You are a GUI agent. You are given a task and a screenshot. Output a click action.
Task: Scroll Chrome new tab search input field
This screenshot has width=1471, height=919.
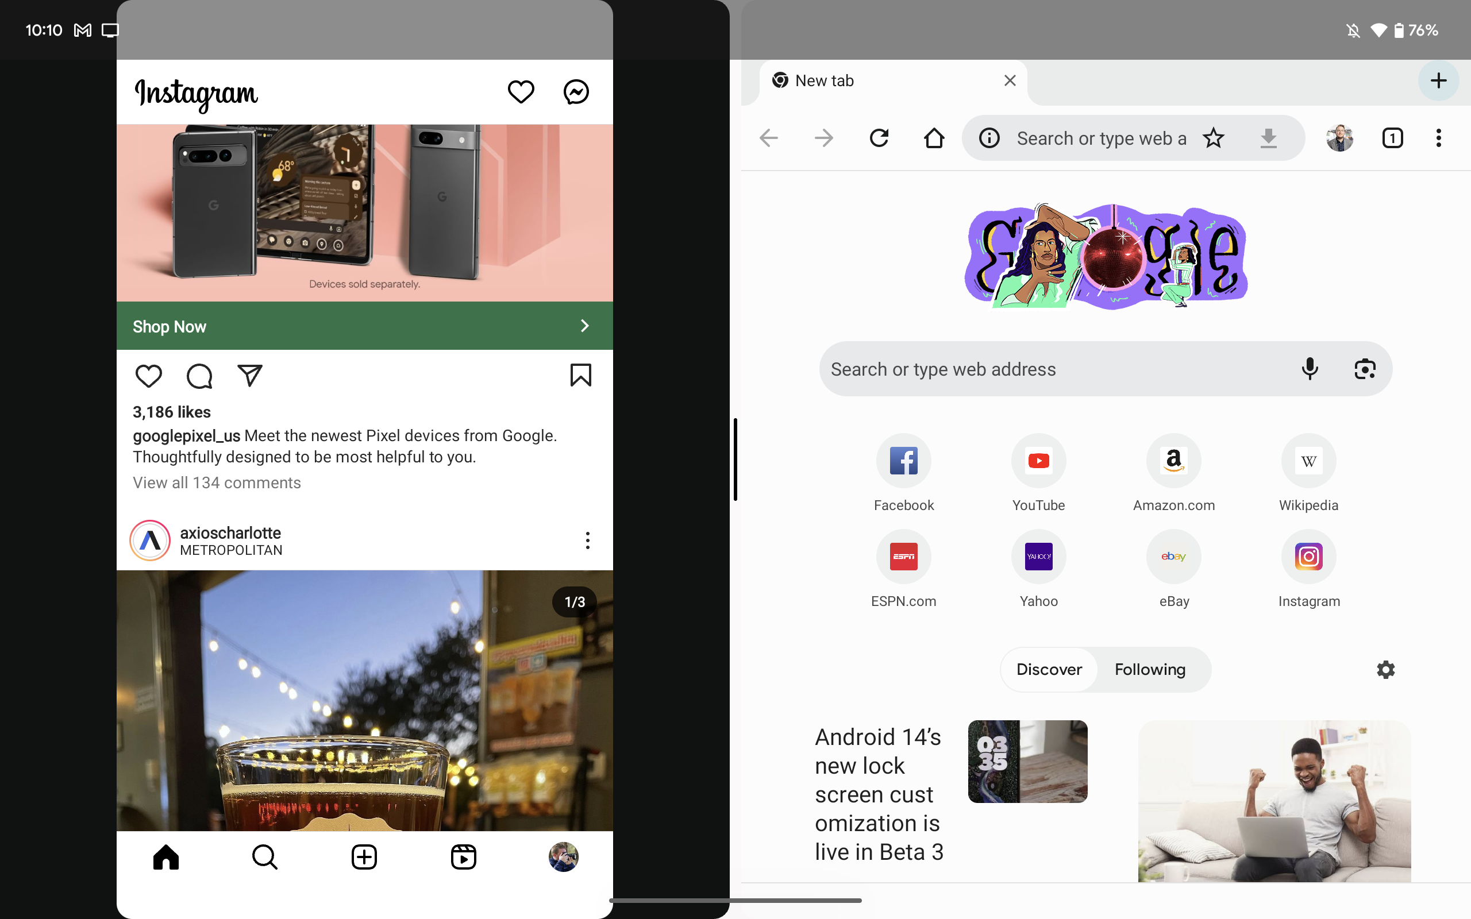(1106, 368)
